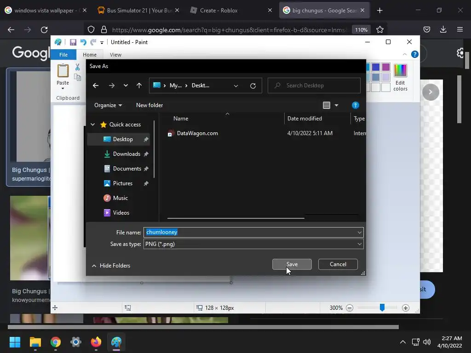Change view layout icon in Save As

pos(327,105)
